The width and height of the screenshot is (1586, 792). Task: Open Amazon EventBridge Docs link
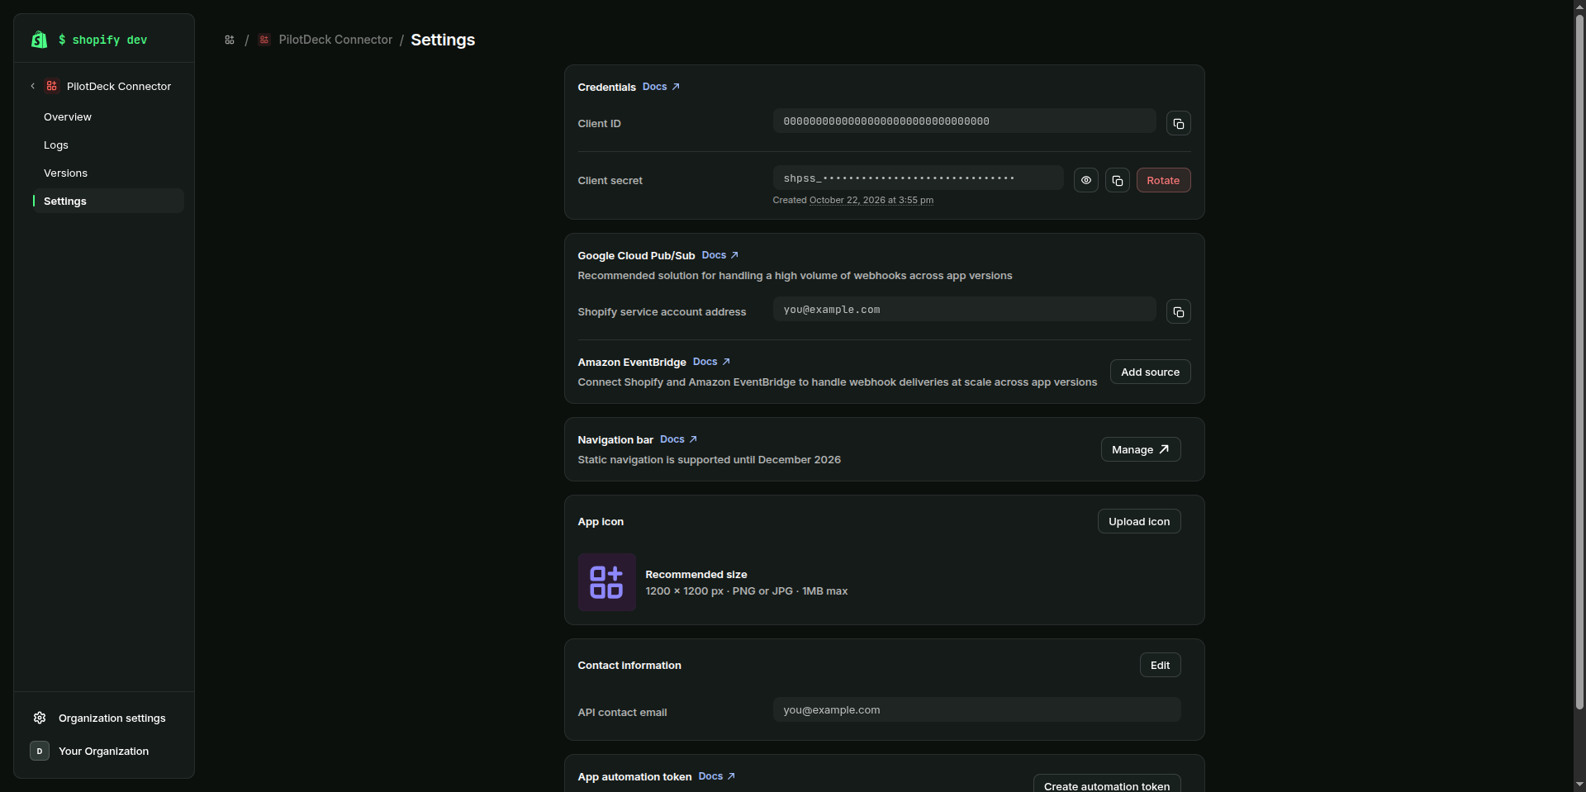pyautogui.click(x=711, y=362)
